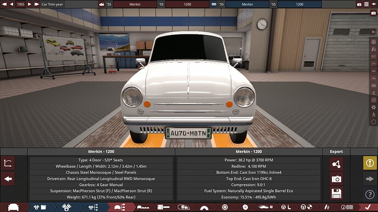Open the car front silhouette tab at bottom-left
Viewport: 378px width, 212px height.
(14, 207)
